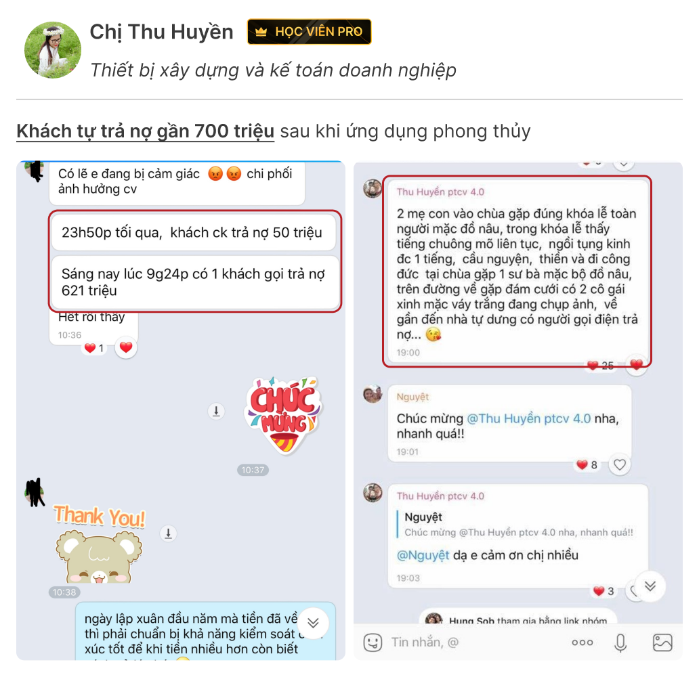699x677 pixels.
Task: Open the @Thu Huyền ptcv 4.0 mention
Action: pyautogui.click(x=528, y=418)
